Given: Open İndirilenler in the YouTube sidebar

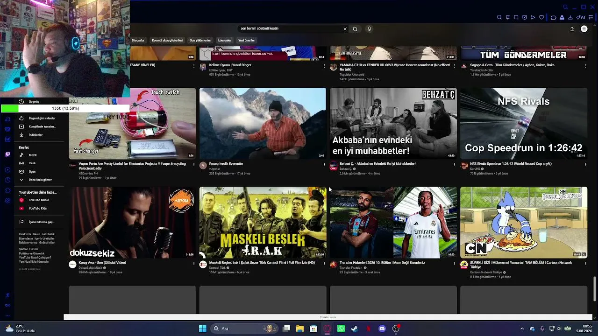Looking at the screenshot, I should tap(41, 135).
